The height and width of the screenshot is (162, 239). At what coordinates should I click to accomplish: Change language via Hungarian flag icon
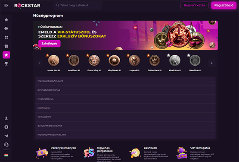6,155
